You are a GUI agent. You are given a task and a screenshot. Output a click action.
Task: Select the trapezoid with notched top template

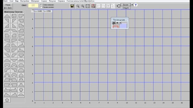click(x=21, y=60)
